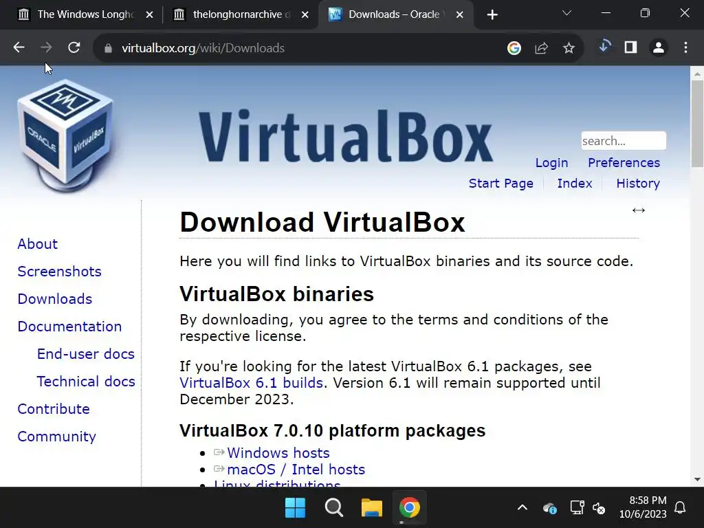Open End-user docs link

pyautogui.click(x=86, y=354)
